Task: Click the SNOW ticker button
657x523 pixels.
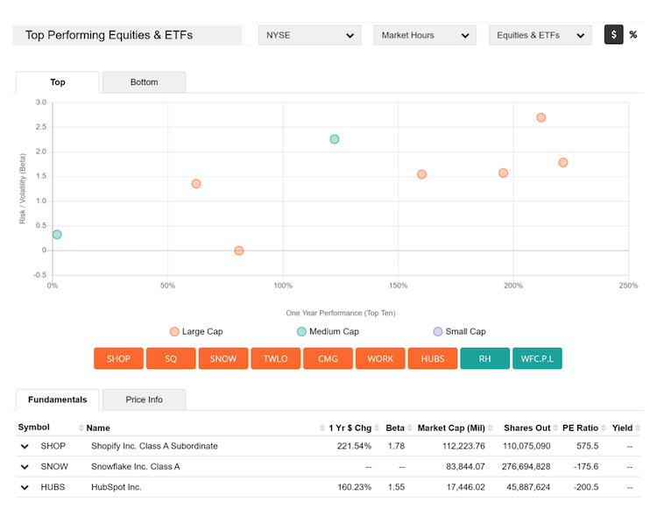Action: (223, 358)
